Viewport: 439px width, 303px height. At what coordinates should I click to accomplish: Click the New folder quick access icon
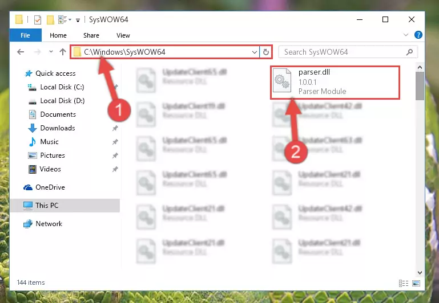(x=50, y=20)
